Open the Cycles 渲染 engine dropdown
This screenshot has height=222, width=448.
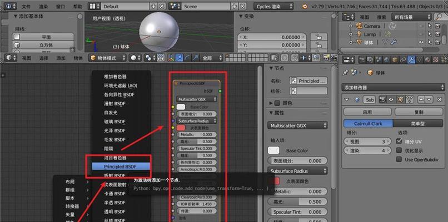273,6
